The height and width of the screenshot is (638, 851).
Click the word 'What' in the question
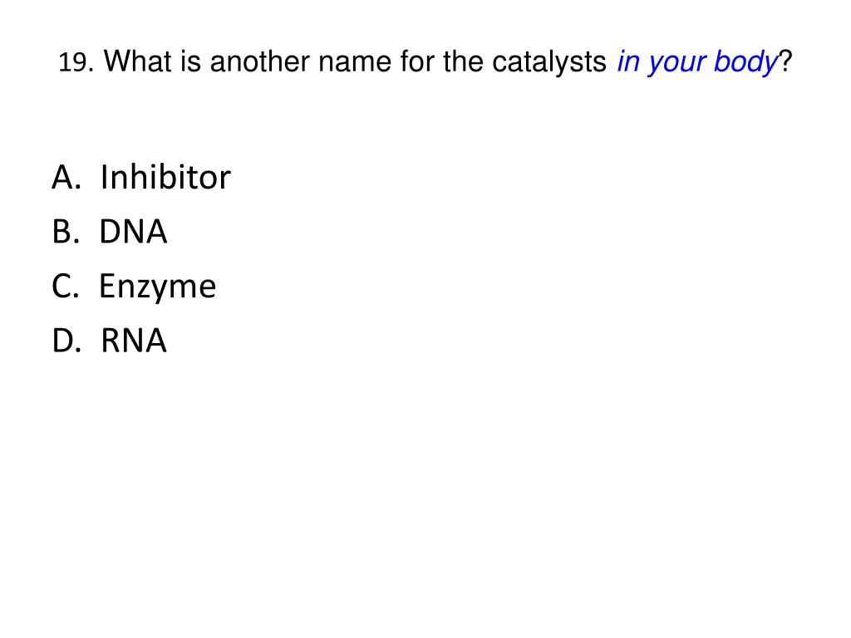coord(138,61)
